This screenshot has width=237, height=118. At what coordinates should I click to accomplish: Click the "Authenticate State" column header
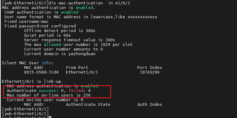point(88,104)
